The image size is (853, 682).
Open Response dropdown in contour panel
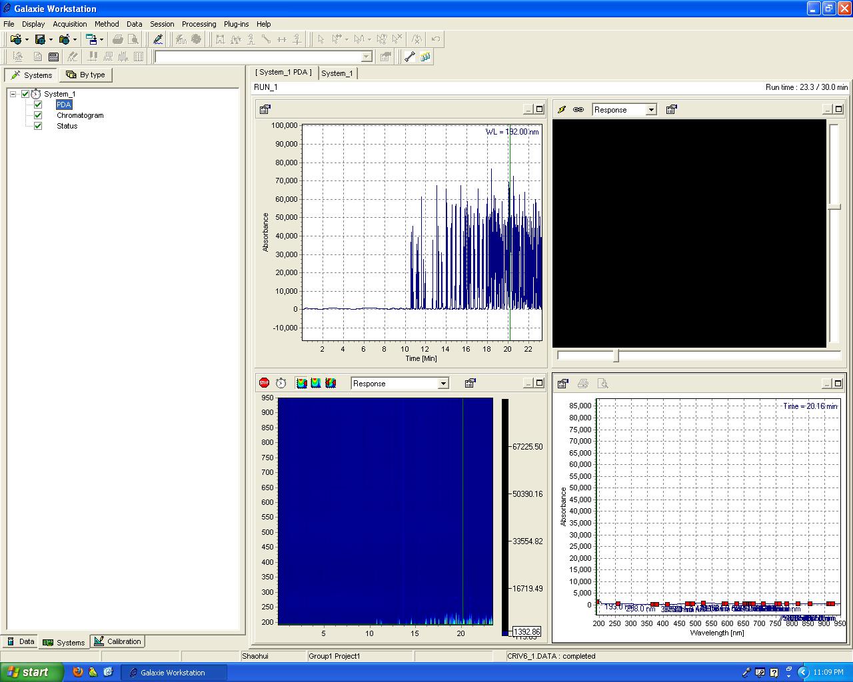[x=442, y=384]
